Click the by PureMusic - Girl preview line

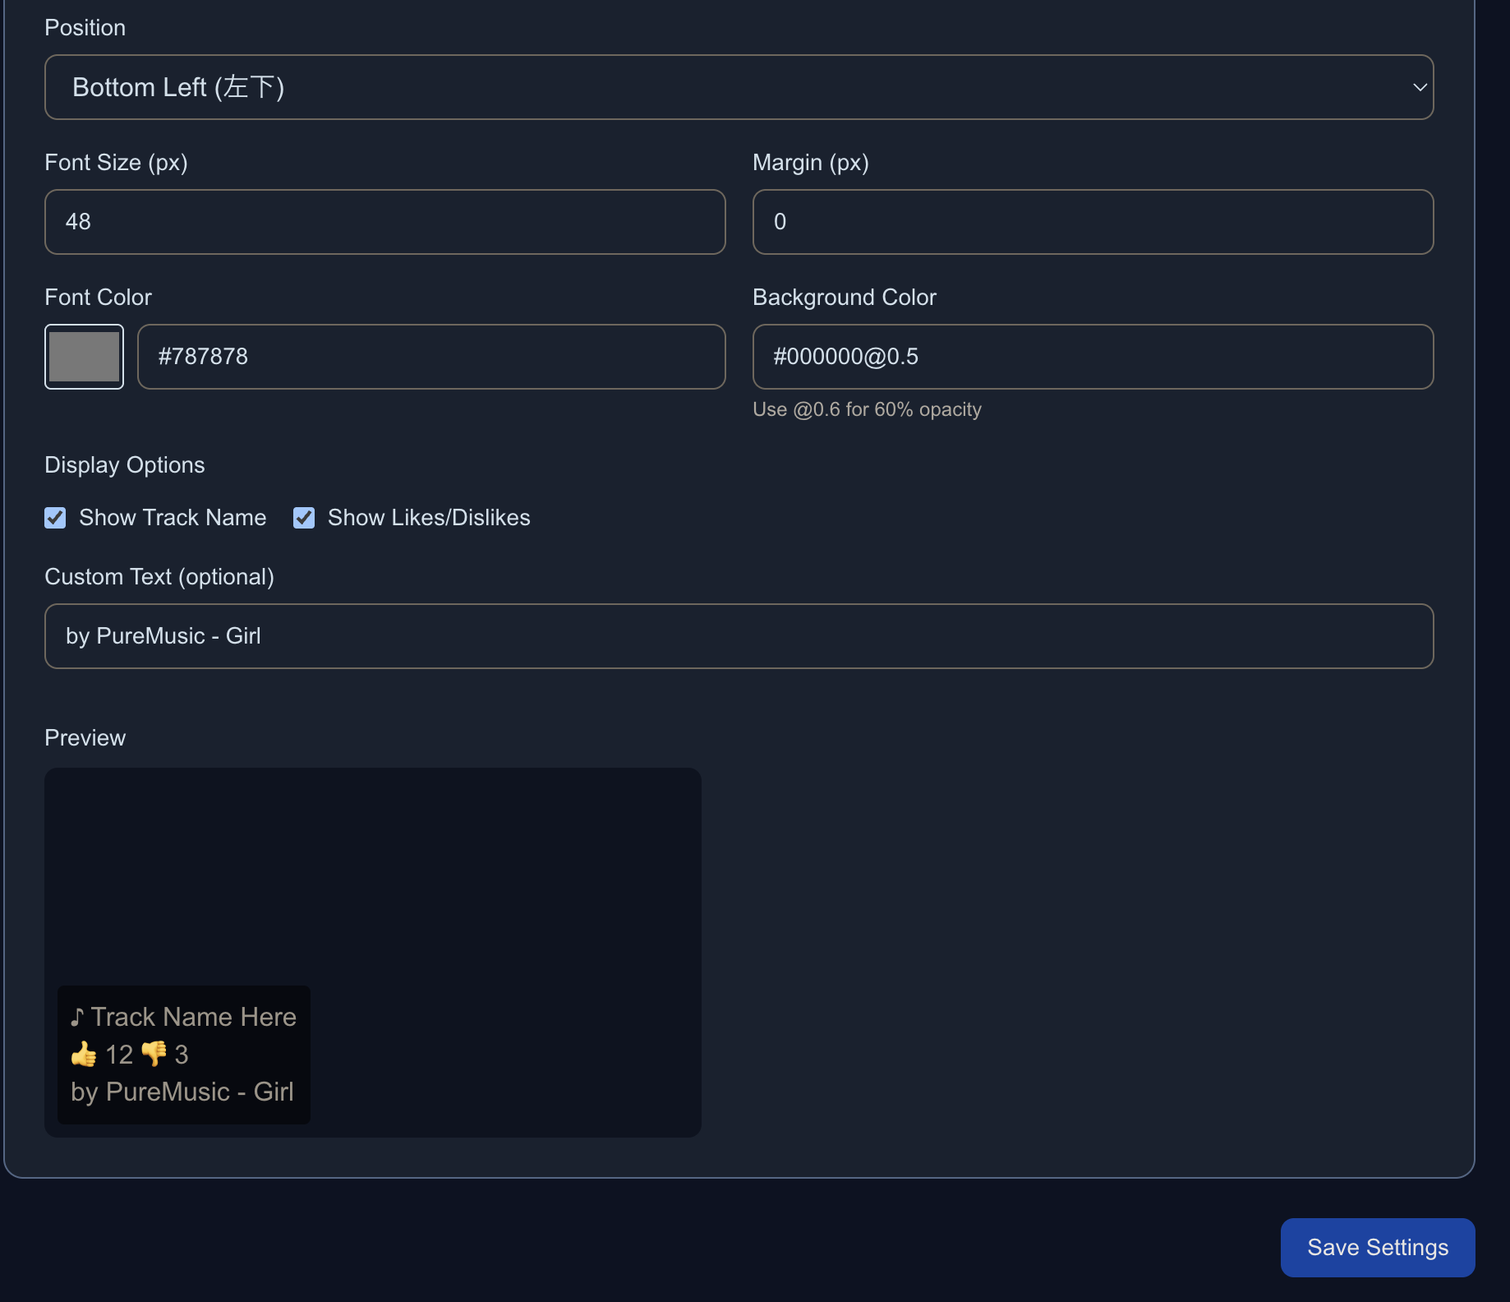(182, 1092)
